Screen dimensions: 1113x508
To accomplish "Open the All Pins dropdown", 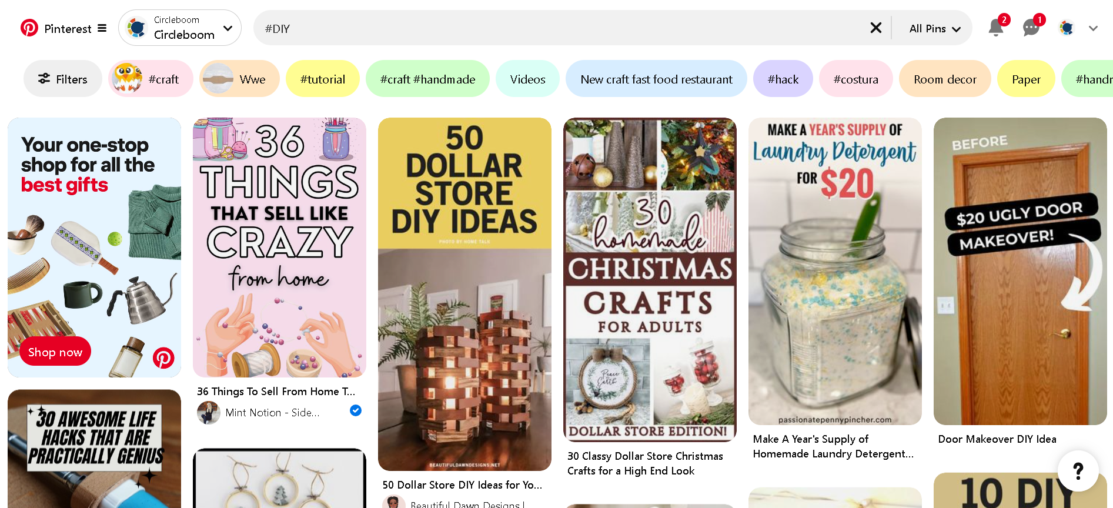I will point(933,28).
